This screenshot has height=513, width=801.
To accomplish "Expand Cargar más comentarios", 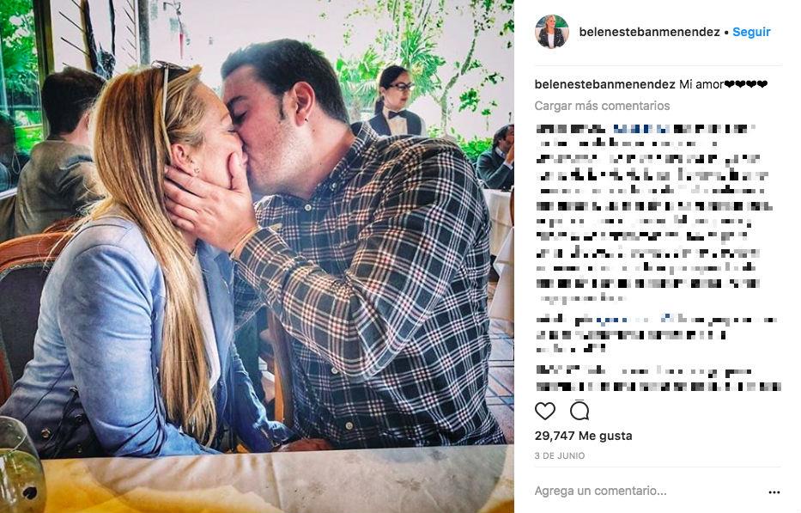I will (x=603, y=106).
